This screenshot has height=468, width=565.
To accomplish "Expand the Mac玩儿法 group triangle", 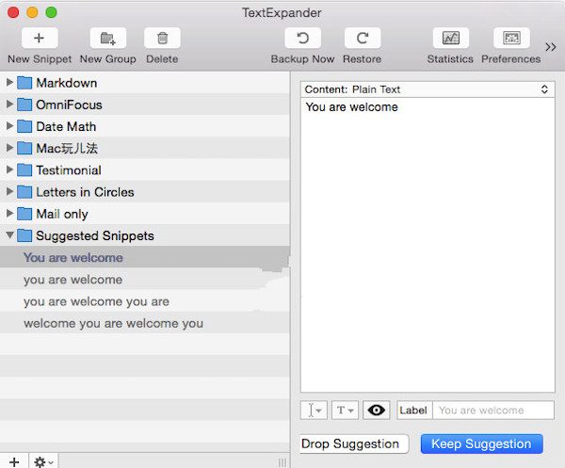I will pos(9,148).
